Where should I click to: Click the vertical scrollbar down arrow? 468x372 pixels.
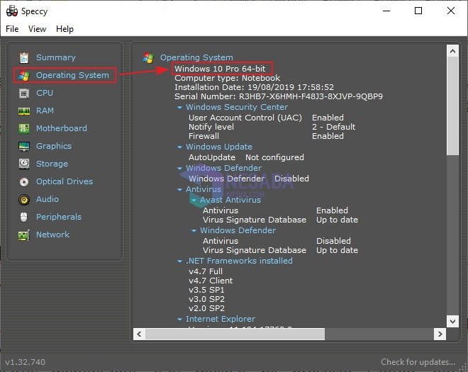tap(452, 321)
